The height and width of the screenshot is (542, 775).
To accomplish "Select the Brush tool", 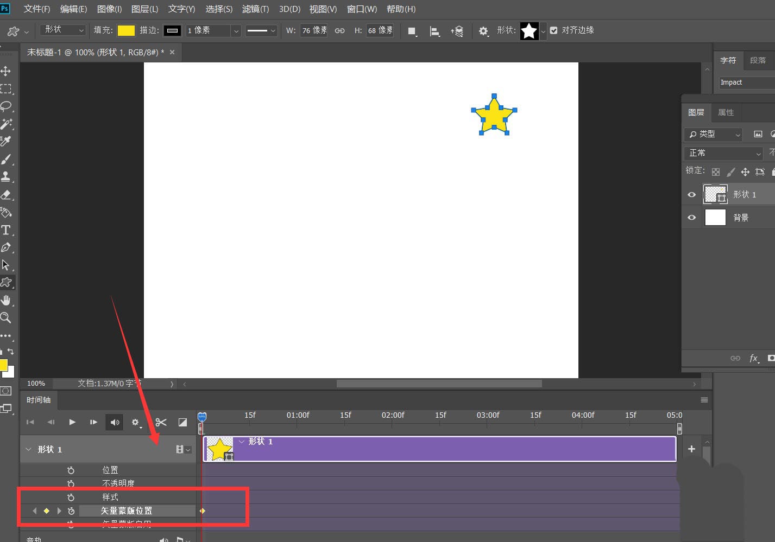I will click(x=6, y=159).
